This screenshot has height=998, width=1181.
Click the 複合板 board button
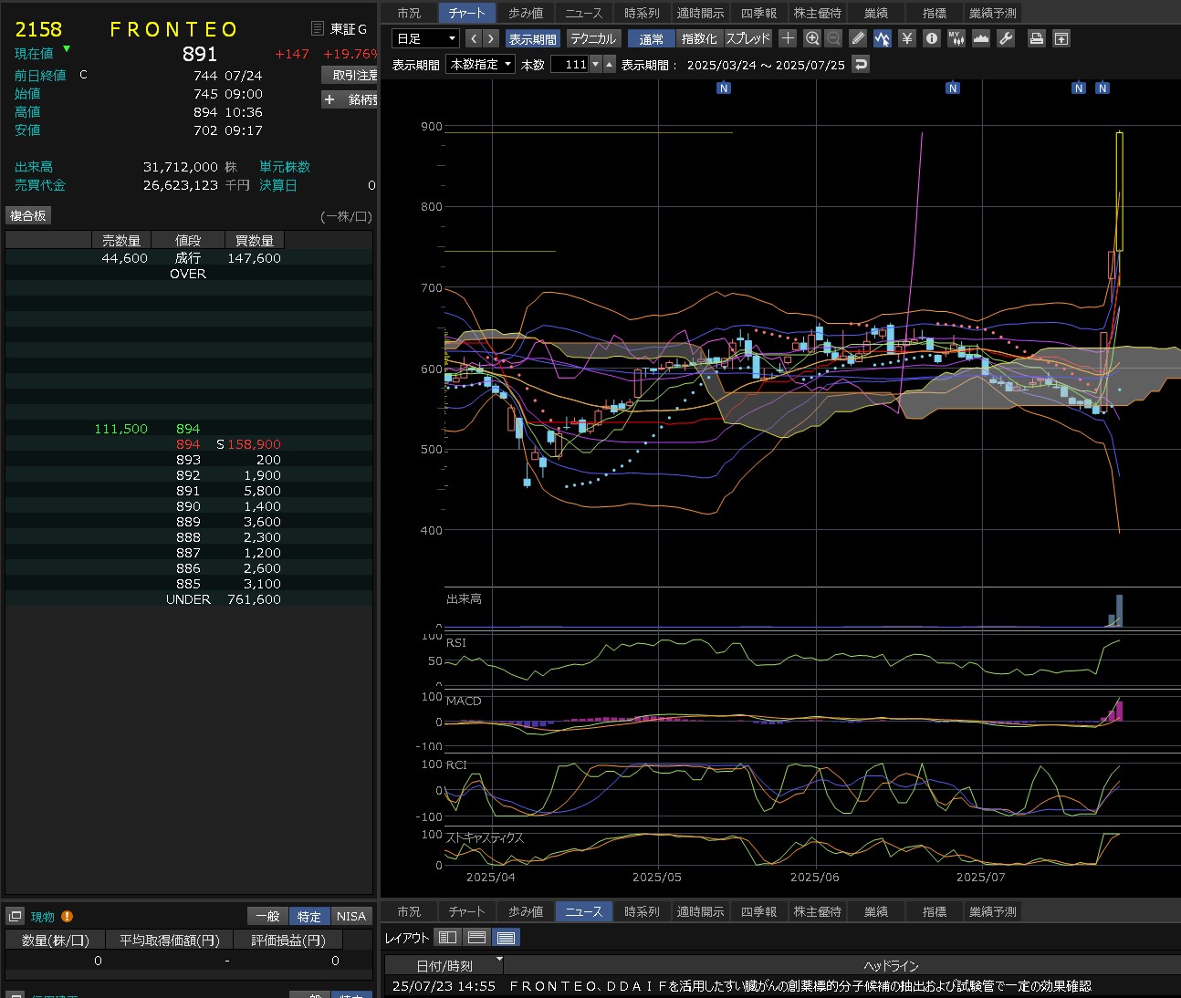pyautogui.click(x=28, y=215)
